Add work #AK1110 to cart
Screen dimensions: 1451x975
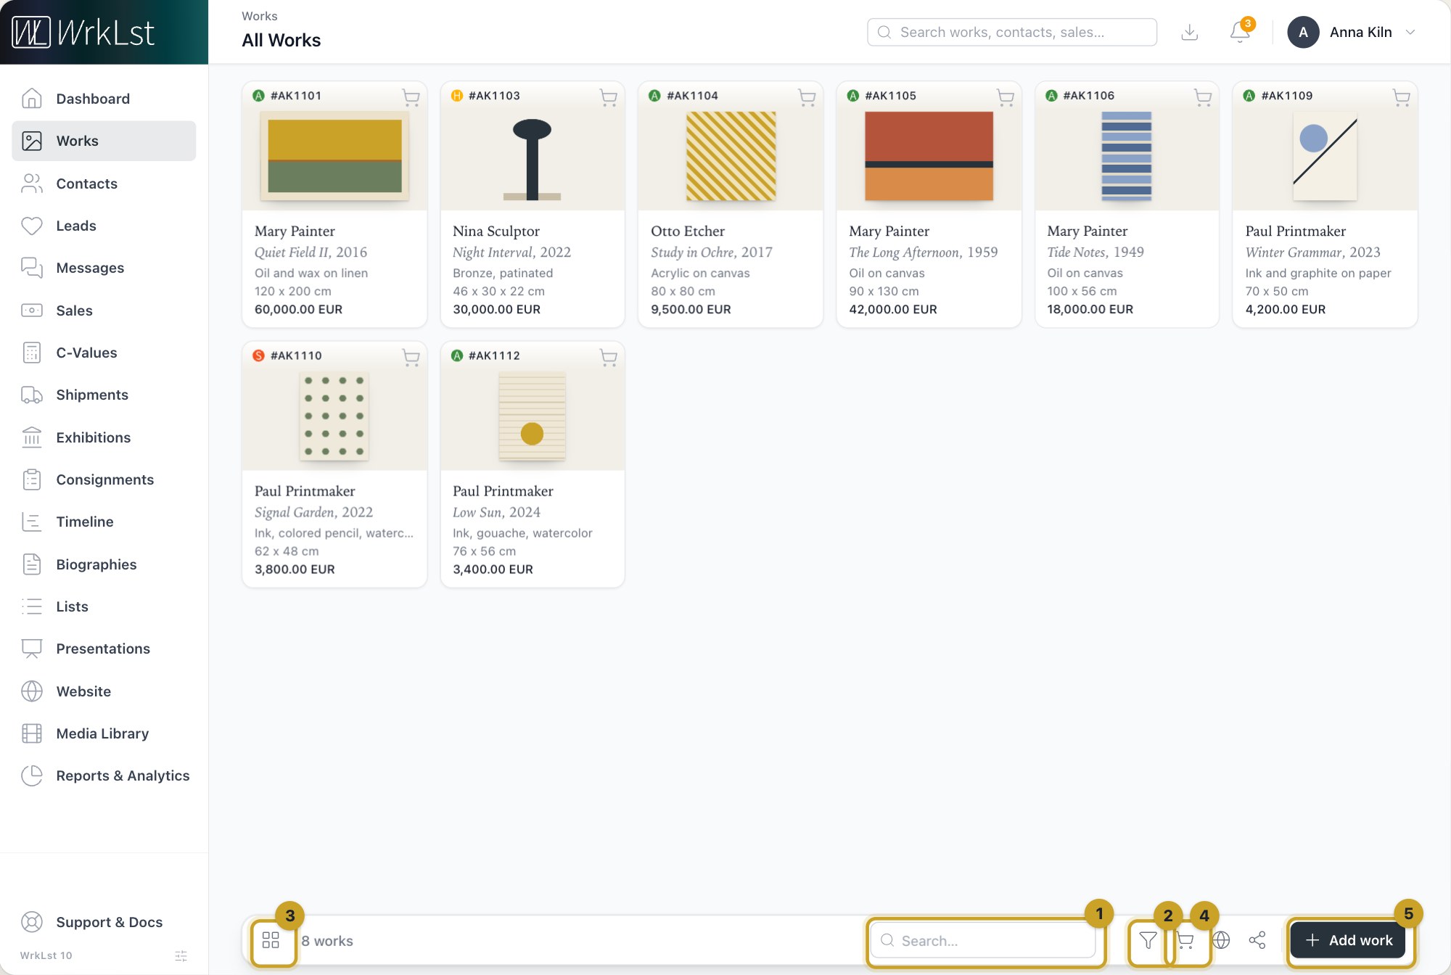tap(411, 357)
